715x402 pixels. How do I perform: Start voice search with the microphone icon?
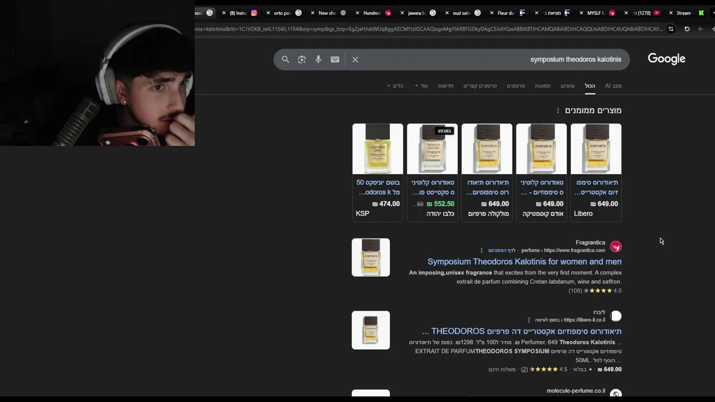click(x=318, y=59)
